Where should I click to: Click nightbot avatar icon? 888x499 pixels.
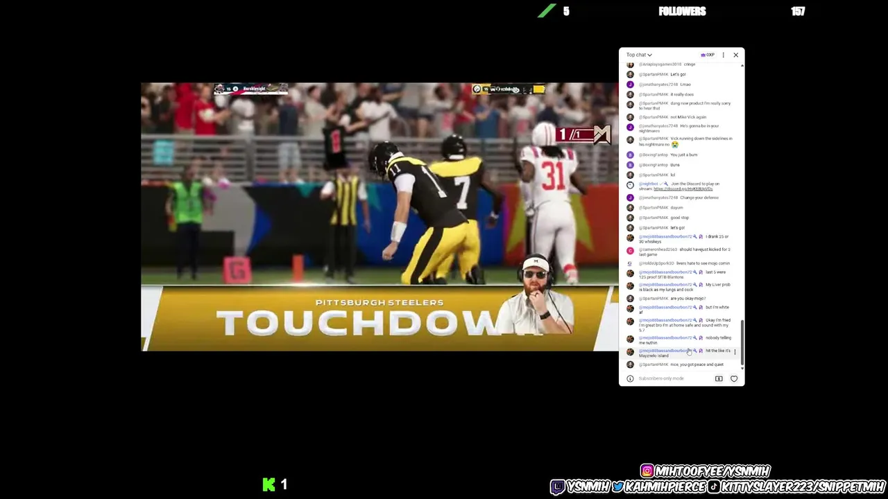[630, 185]
